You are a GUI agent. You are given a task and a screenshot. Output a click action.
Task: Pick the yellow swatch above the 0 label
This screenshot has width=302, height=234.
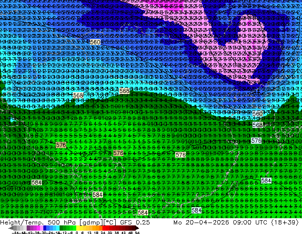(x=78, y=228)
